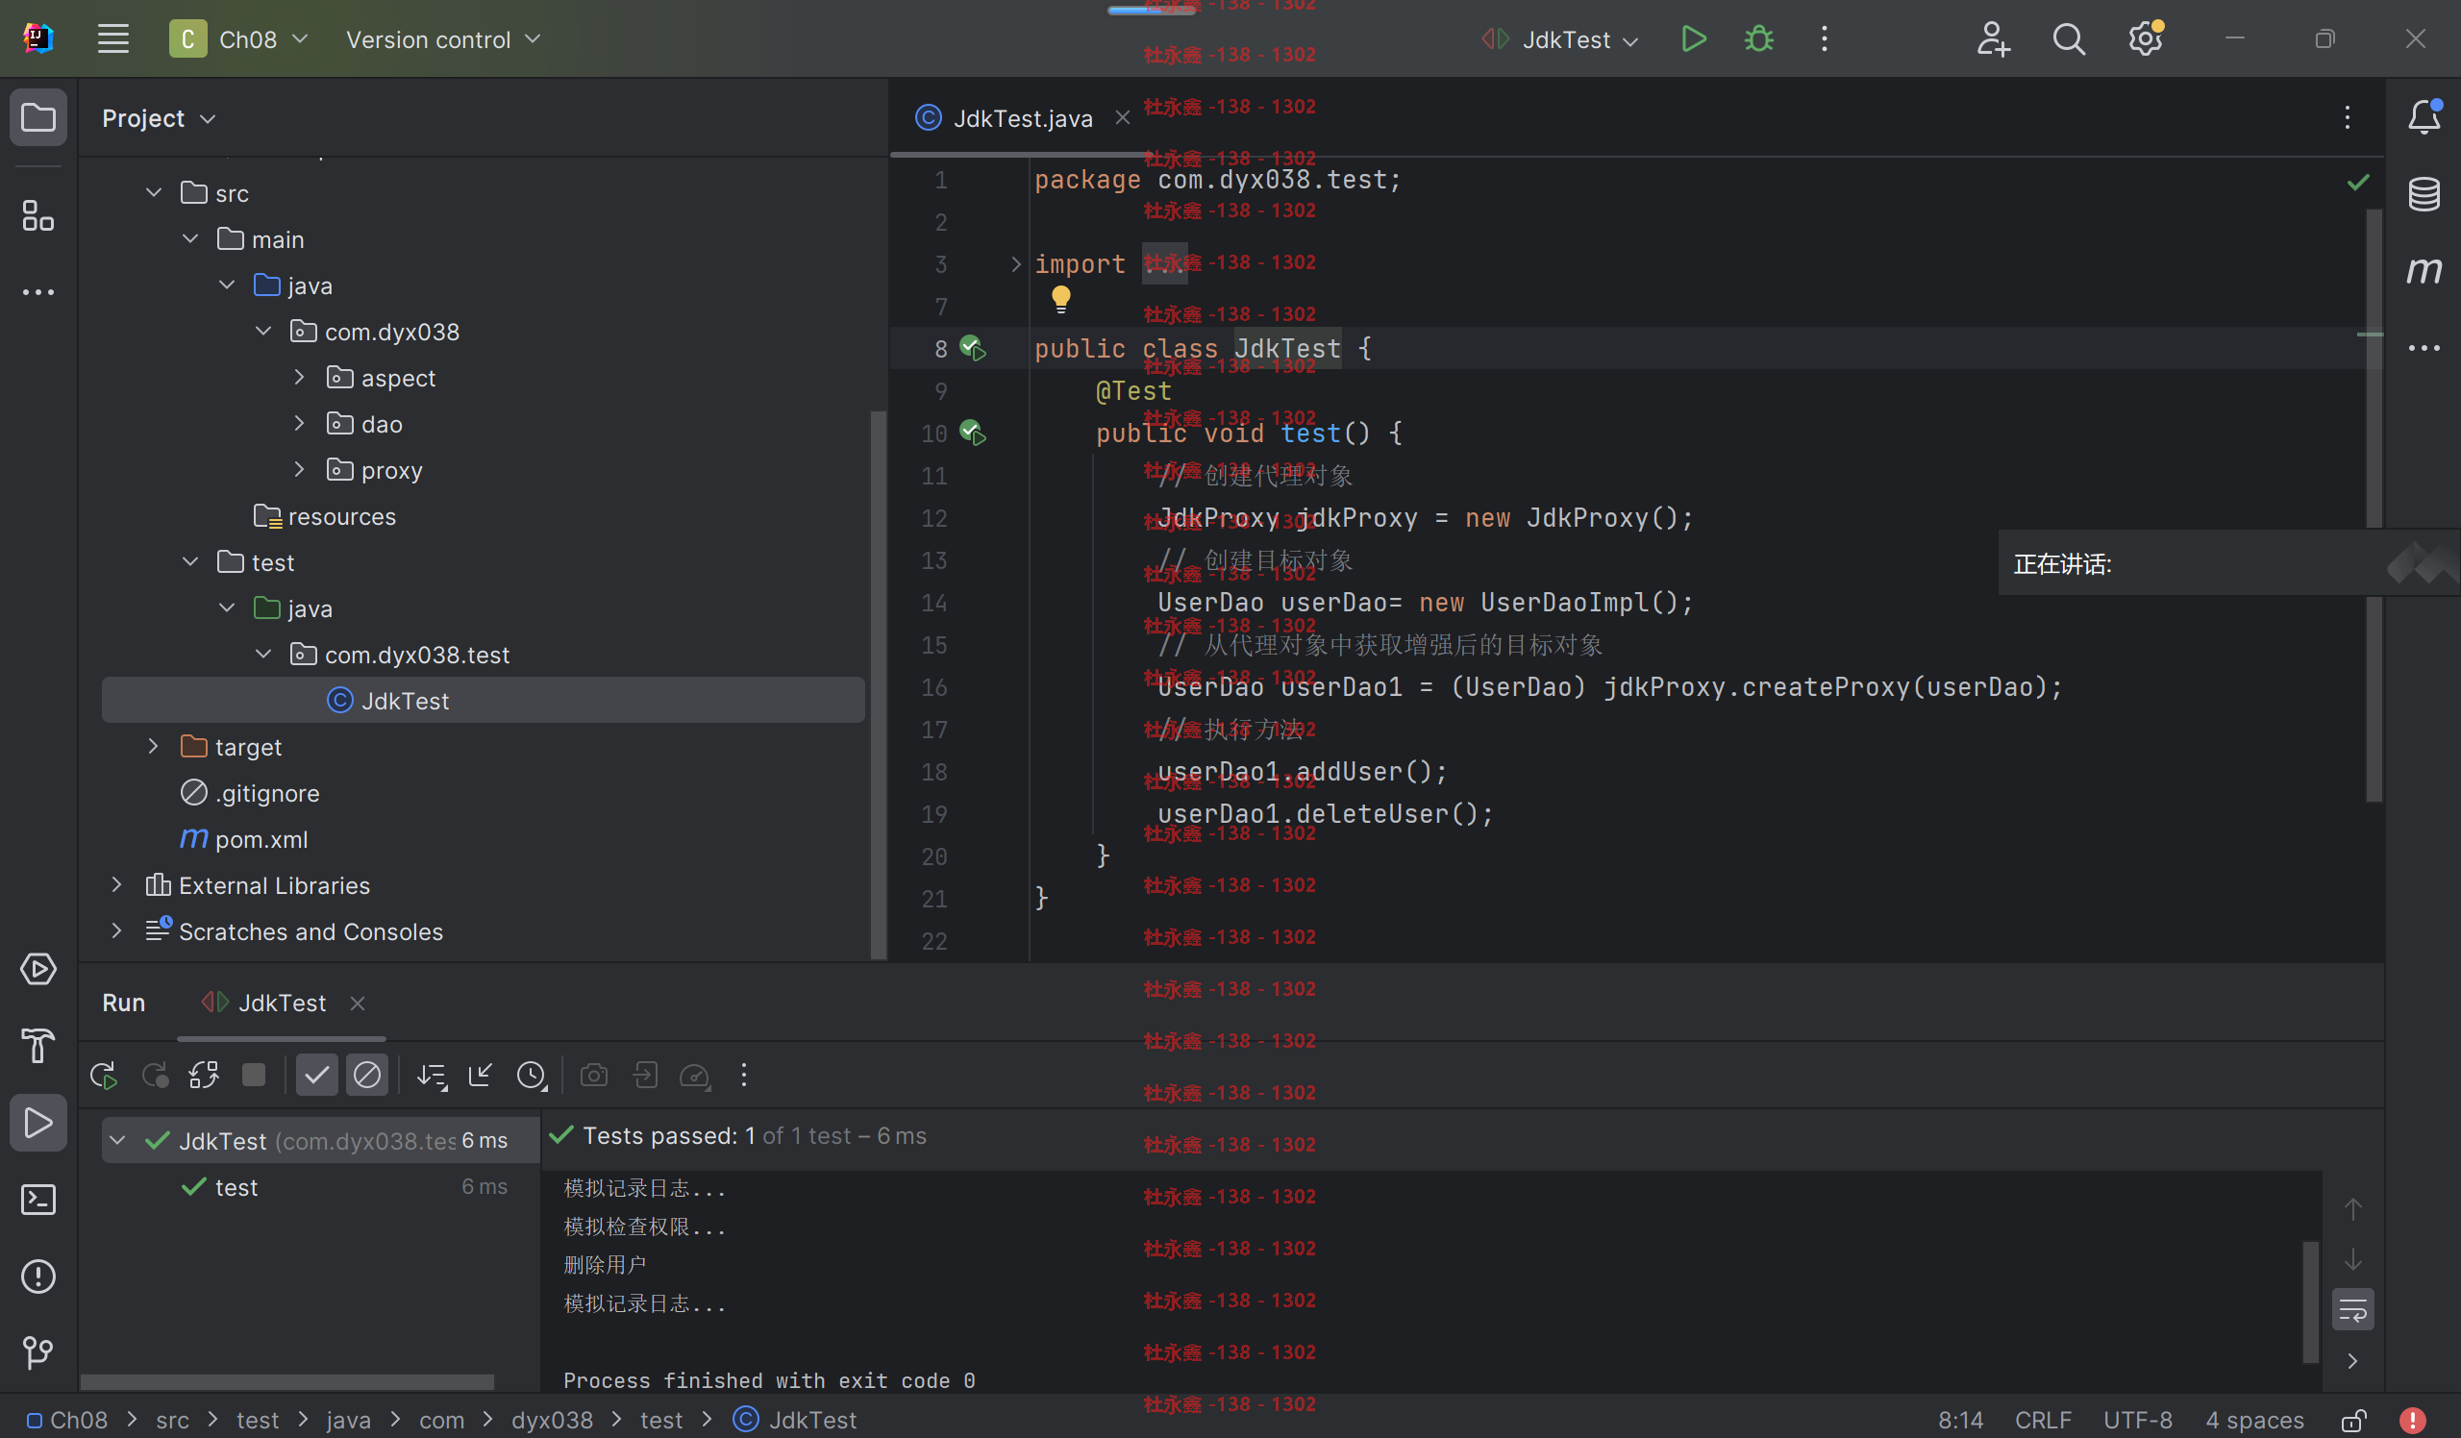2461x1438 pixels.
Task: Open the Problems tool window
Action: pos(38,1276)
